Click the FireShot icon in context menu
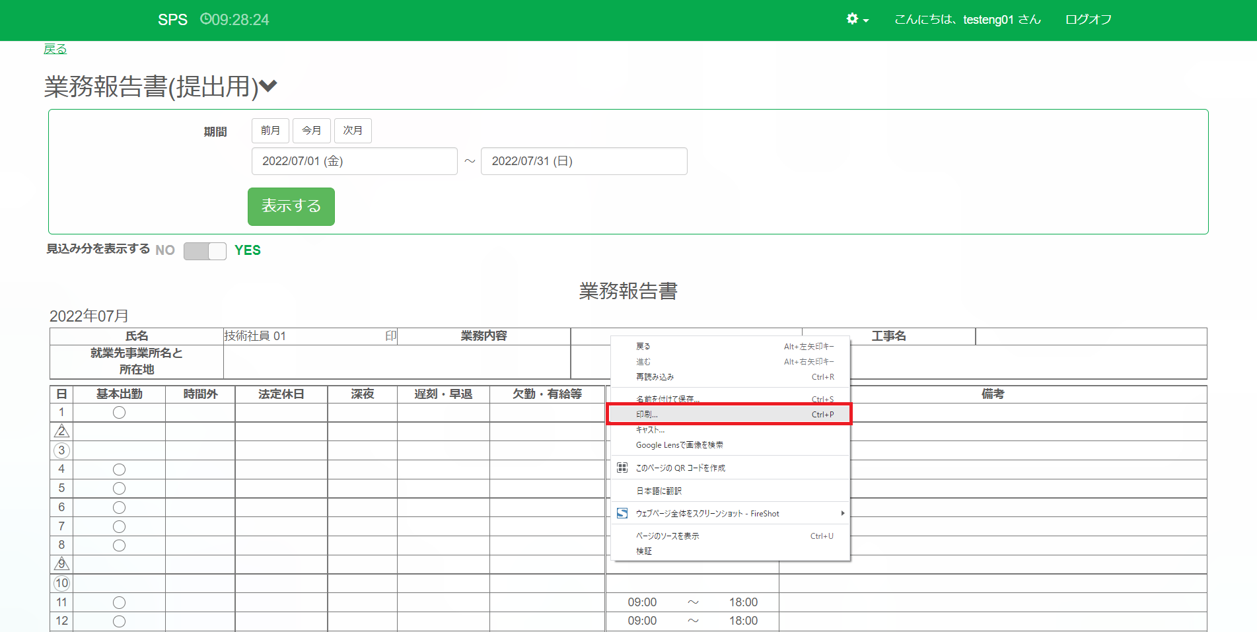1257x632 pixels. (x=622, y=513)
